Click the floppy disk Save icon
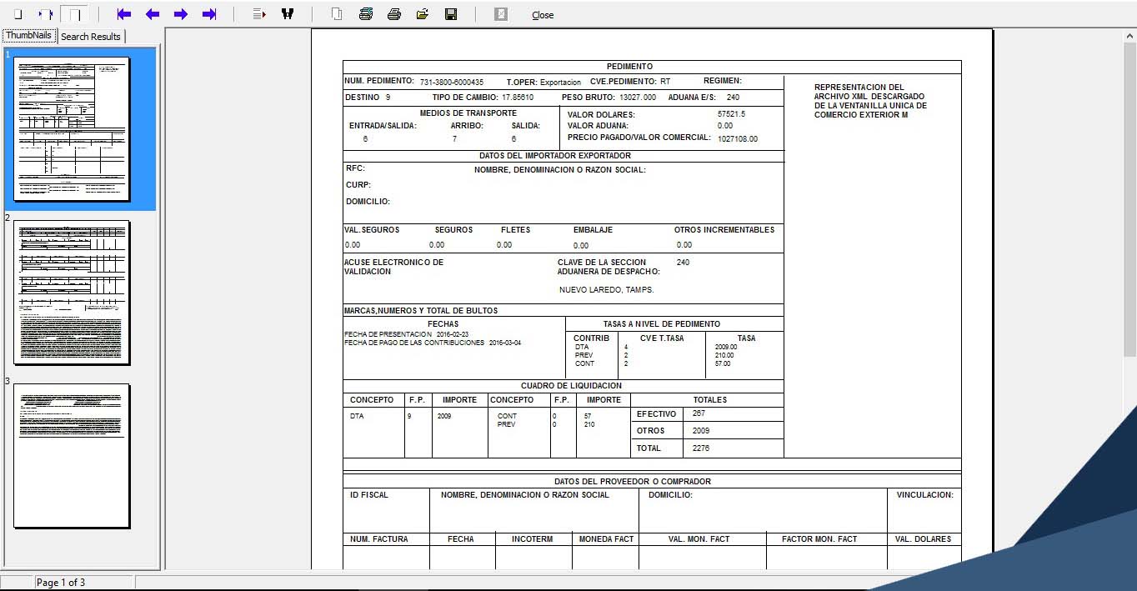1137x591 pixels. 451,14
